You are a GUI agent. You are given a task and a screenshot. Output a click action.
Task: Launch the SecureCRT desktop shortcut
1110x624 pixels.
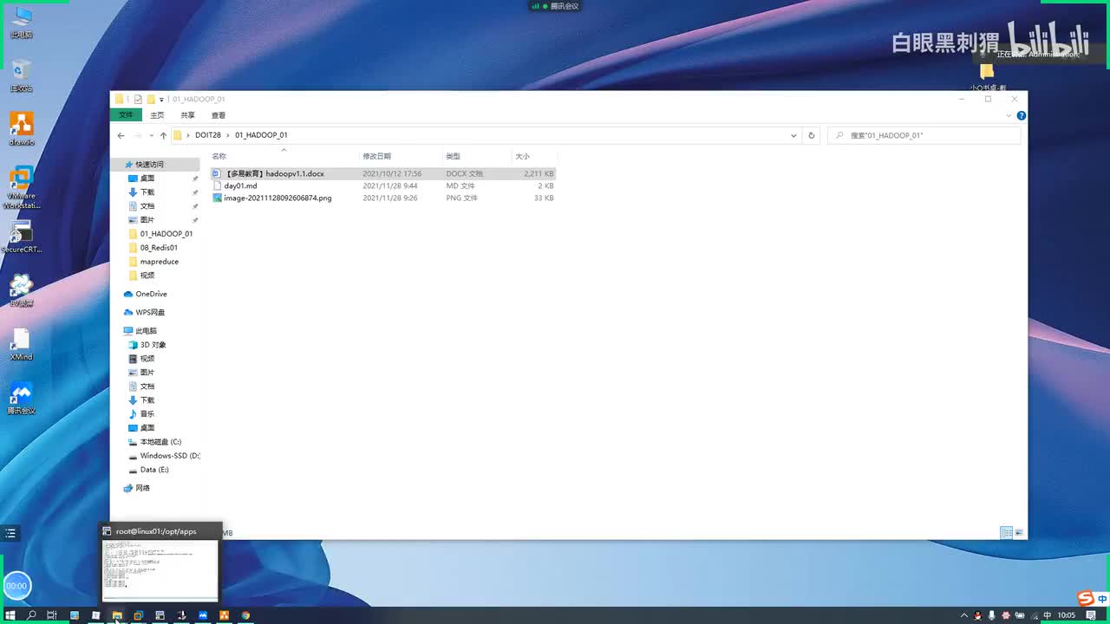[21, 237]
